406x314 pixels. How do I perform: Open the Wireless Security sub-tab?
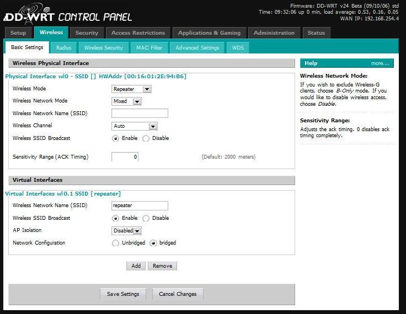click(x=104, y=48)
